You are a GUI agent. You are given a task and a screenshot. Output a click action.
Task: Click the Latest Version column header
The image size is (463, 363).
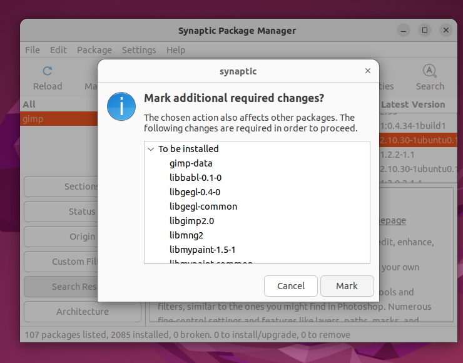[413, 105]
